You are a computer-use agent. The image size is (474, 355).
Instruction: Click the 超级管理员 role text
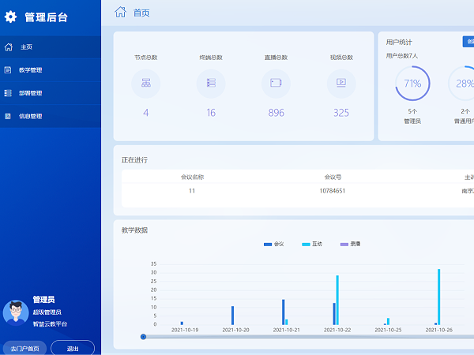(47, 312)
